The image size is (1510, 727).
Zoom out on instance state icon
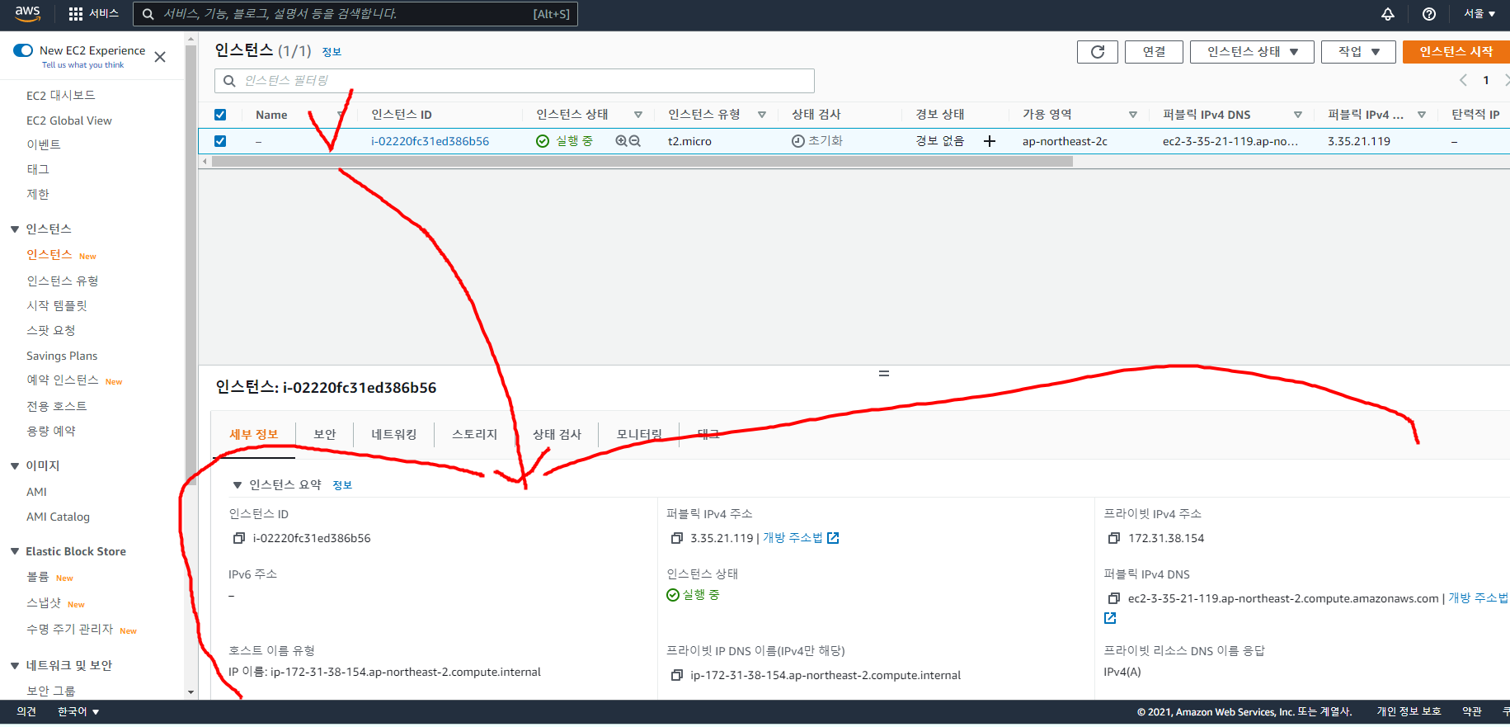[634, 141]
